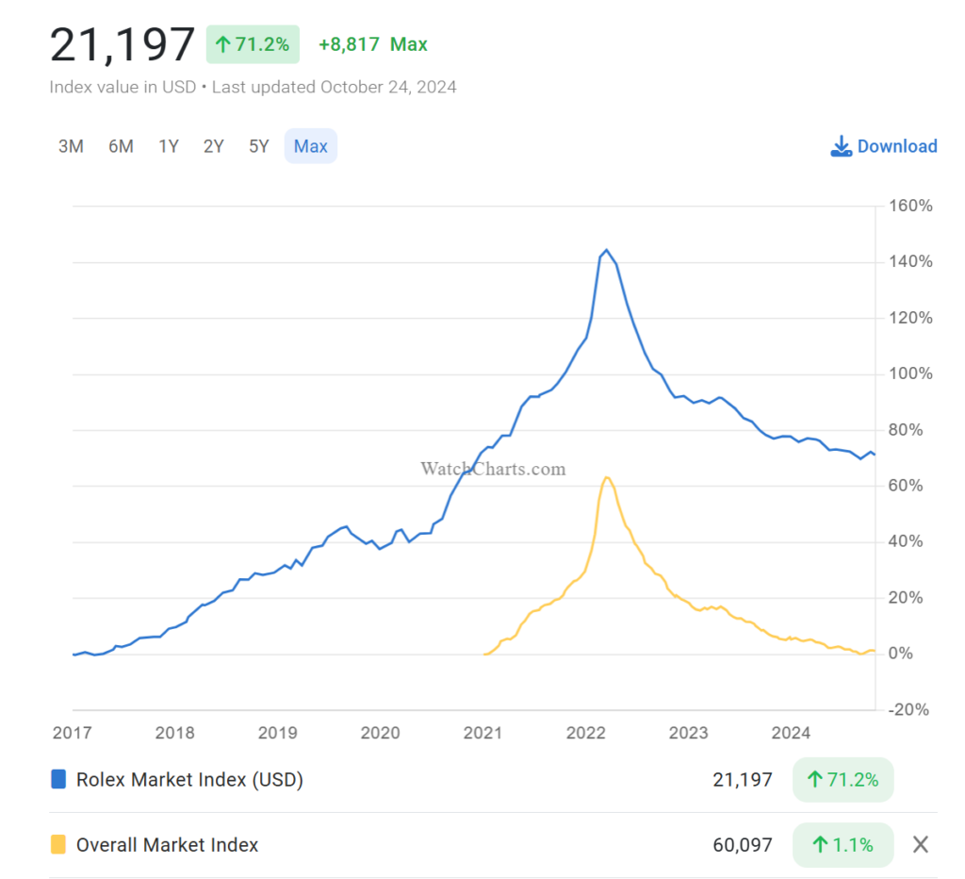Click the 2019 x-axis label
The height and width of the screenshot is (879, 965).
coord(278,733)
